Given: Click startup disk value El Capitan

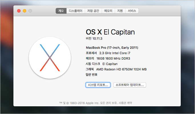Looking at the screenshot, I should pos(110,64).
